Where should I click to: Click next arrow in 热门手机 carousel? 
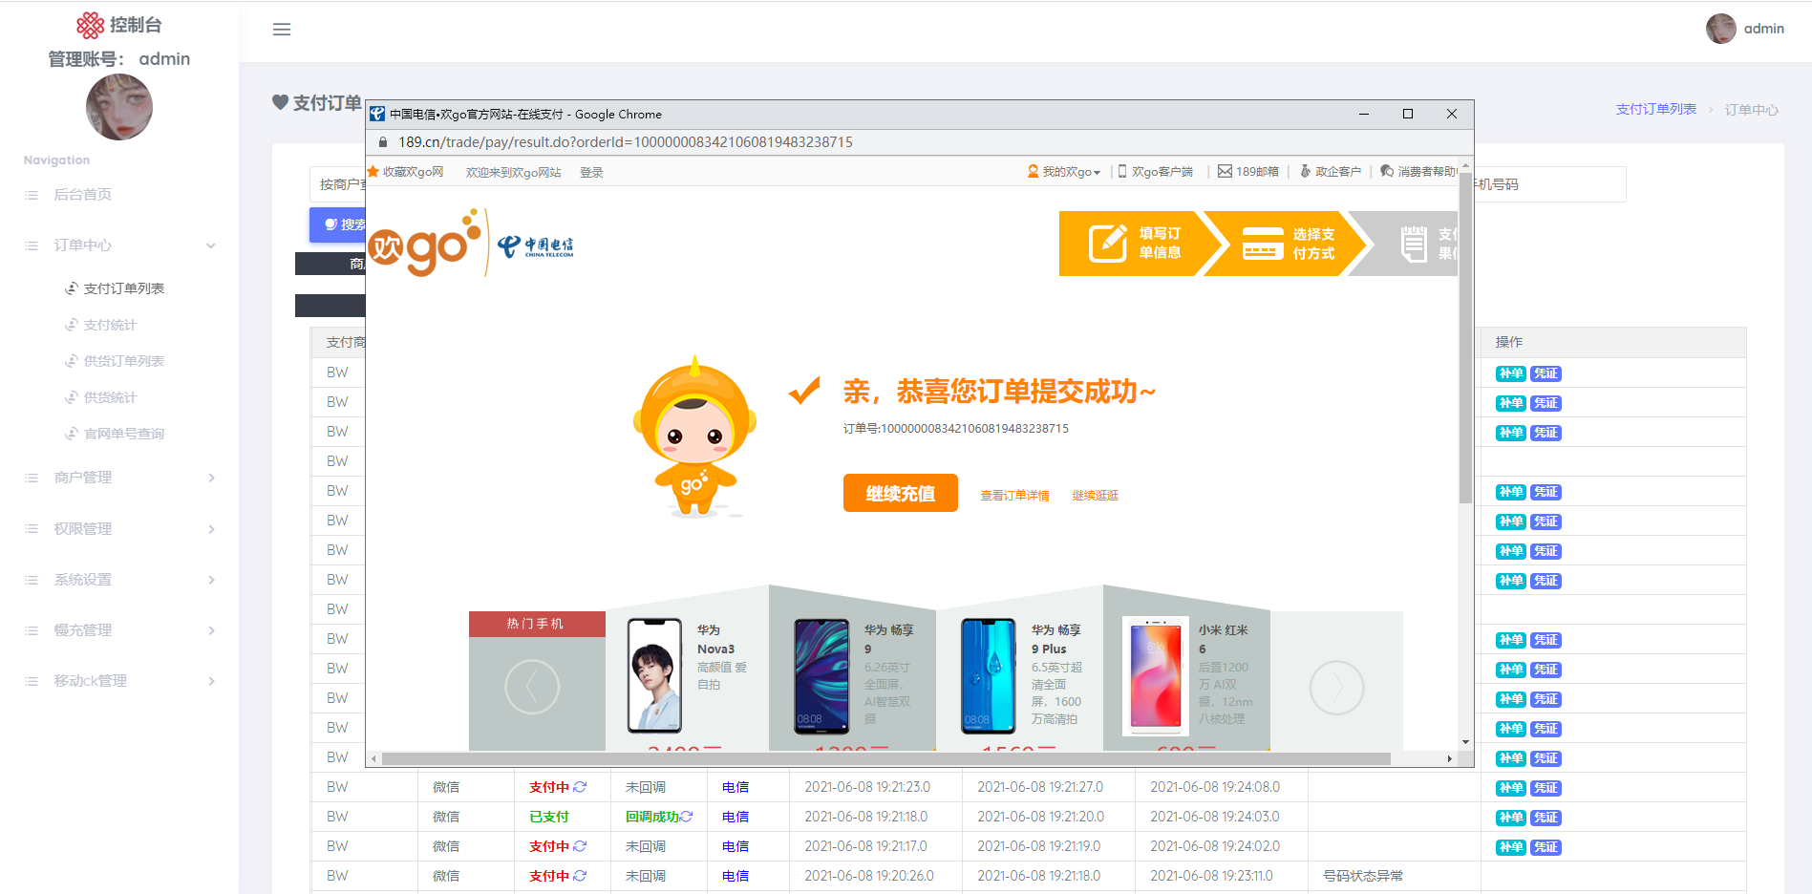(1336, 687)
